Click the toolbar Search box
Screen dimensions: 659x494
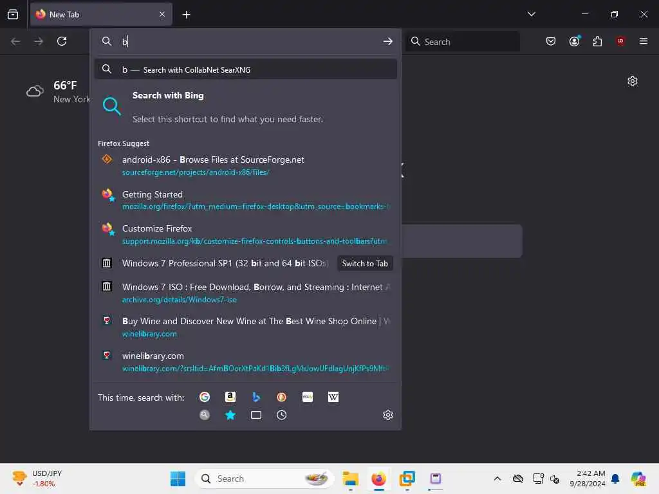(x=462, y=42)
